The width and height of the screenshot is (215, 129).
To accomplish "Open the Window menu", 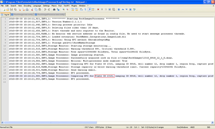I will pyautogui.click(x=82, y=6).
